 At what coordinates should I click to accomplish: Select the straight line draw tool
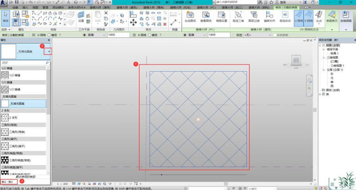click(40, 13)
